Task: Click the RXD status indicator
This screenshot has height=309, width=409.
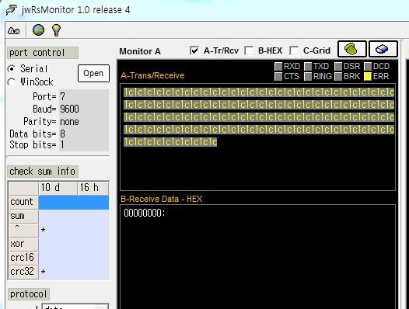Action: pyautogui.click(x=278, y=67)
